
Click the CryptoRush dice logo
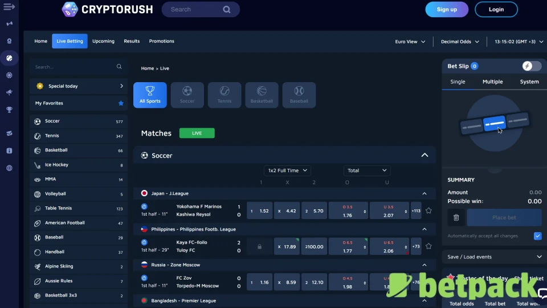[x=70, y=10]
